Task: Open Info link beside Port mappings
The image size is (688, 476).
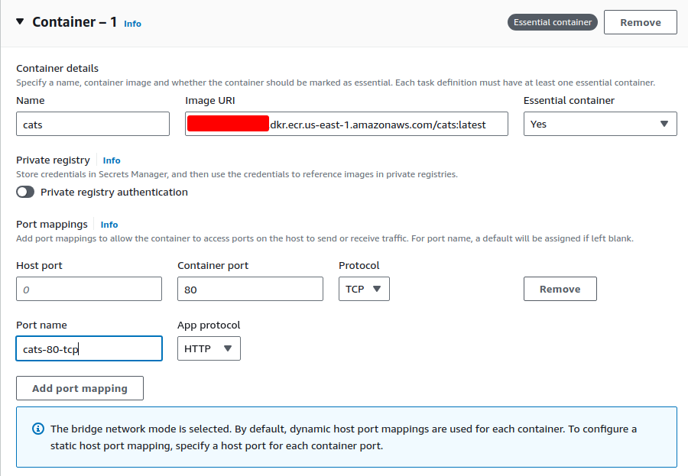Action: pos(109,225)
